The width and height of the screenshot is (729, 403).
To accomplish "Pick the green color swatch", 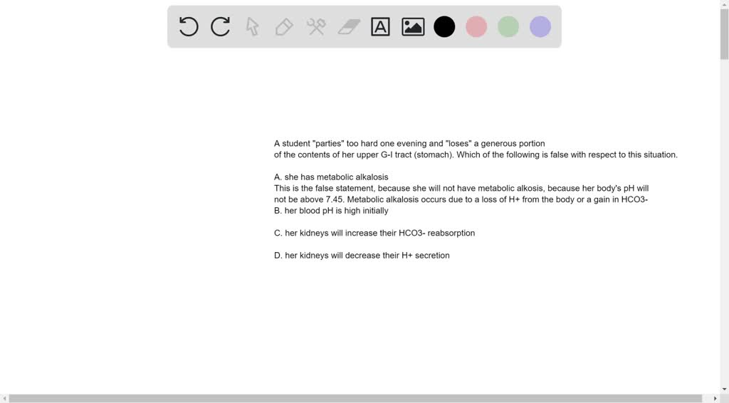I will point(508,26).
